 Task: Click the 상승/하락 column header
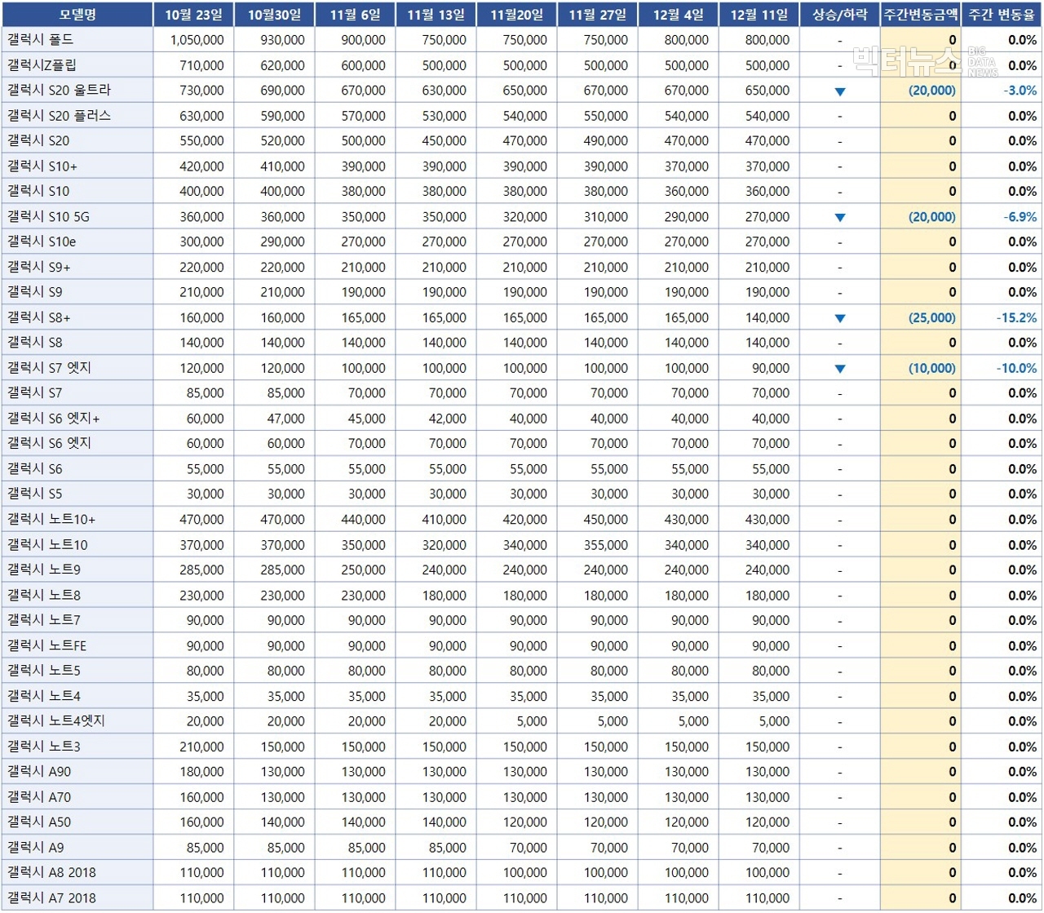[840, 15]
